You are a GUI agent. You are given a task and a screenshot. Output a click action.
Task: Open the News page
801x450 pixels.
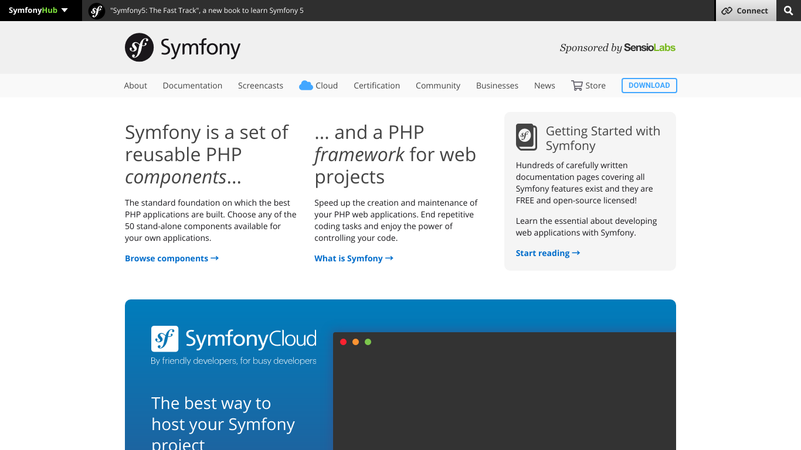coord(545,86)
